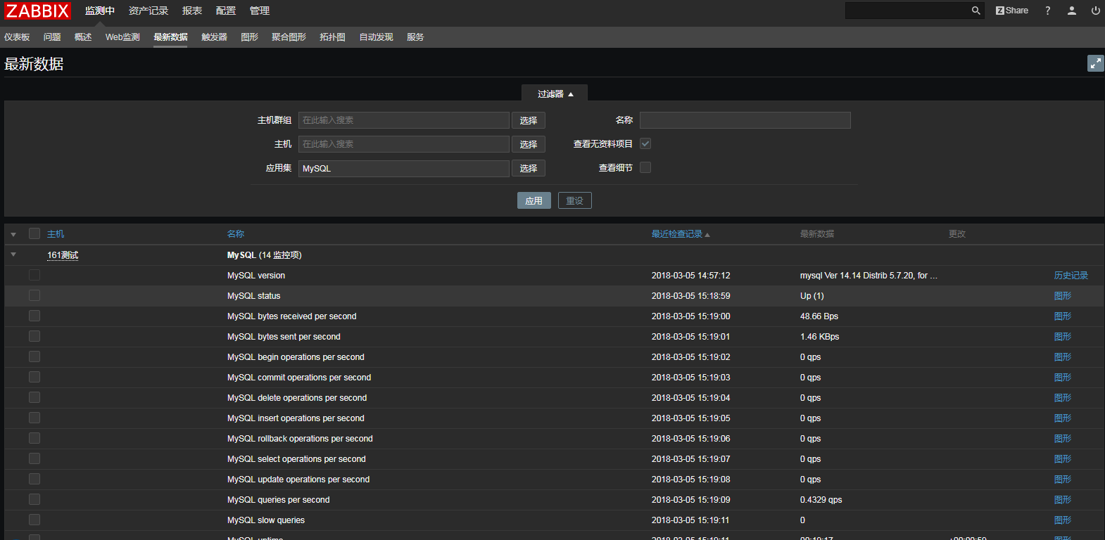The height and width of the screenshot is (540, 1105).
Task: Enable the show details checkbox
Action: coord(645,167)
